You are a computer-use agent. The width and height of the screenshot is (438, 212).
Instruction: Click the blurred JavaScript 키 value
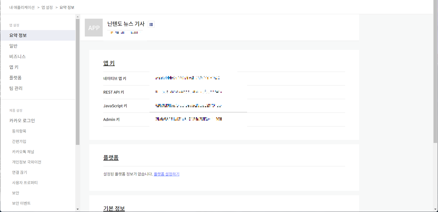[x=189, y=106]
